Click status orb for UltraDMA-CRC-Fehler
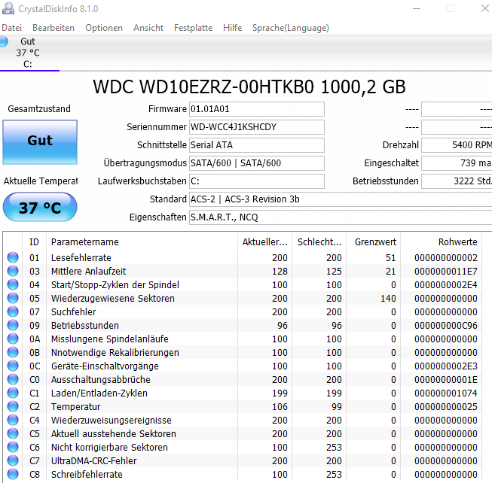This screenshot has height=483, width=492. [13, 460]
